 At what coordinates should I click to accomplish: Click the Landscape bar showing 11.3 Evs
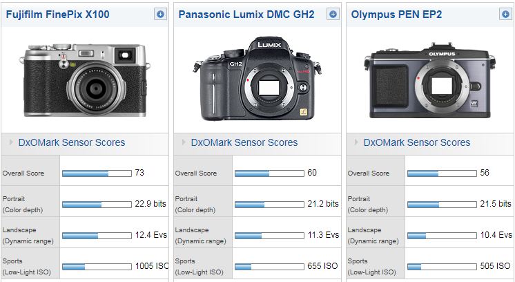[x=269, y=236]
